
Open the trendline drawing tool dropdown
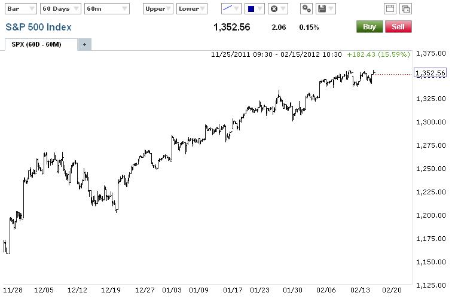231,9
